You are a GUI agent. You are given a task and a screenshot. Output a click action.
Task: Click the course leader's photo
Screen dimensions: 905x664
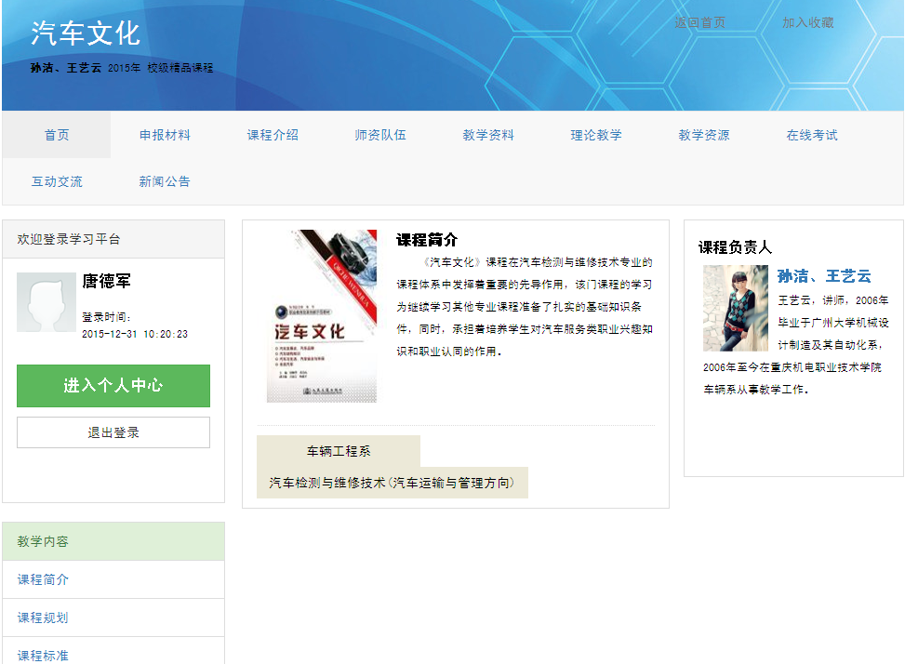736,308
